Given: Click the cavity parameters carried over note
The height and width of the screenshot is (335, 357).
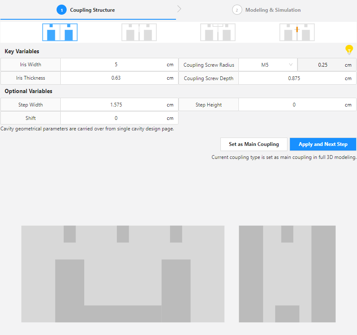Looking at the screenshot, I should pyautogui.click(x=87, y=129).
